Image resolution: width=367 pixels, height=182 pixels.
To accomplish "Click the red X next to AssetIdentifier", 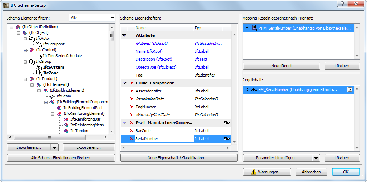I will (132, 91).
